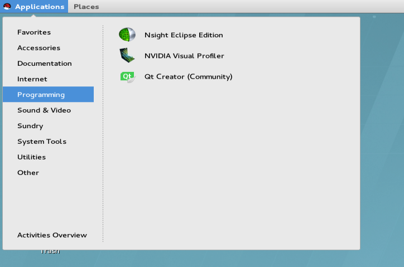
Task: Click the Red Hat logo in top bar
Action: [7, 7]
